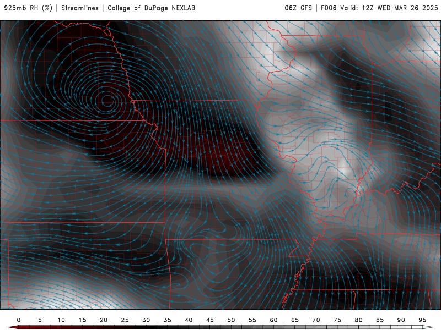This screenshot has width=441, height=330.
Task: Click the colorbar label "70"
Action: [x=316, y=320]
